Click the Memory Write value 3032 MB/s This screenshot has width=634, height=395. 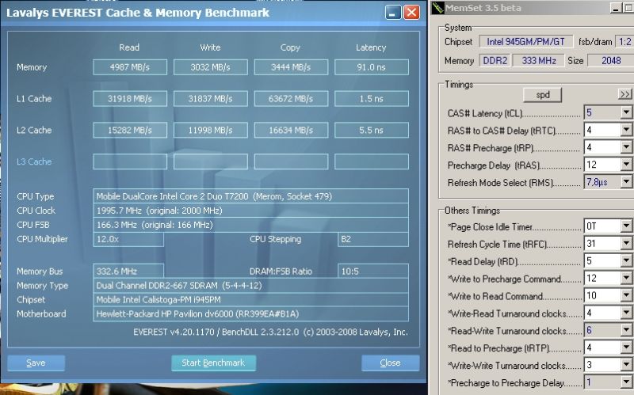pyautogui.click(x=210, y=67)
